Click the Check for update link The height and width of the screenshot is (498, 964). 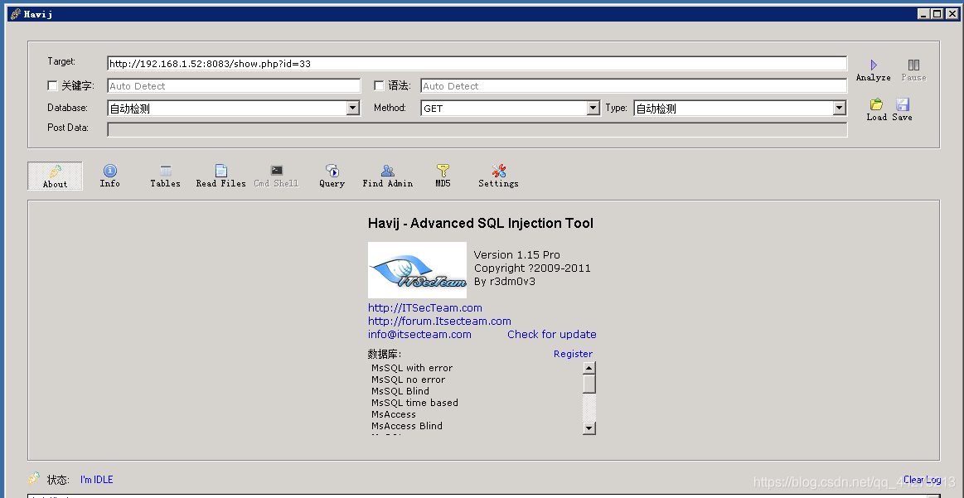coord(551,335)
